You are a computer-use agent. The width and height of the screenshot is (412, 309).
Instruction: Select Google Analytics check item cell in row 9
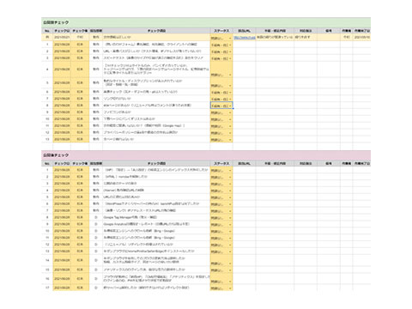click(156, 224)
